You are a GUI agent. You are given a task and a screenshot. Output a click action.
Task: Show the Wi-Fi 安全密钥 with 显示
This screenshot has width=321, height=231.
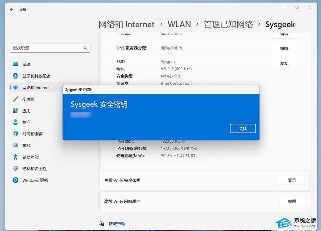pos(292,180)
